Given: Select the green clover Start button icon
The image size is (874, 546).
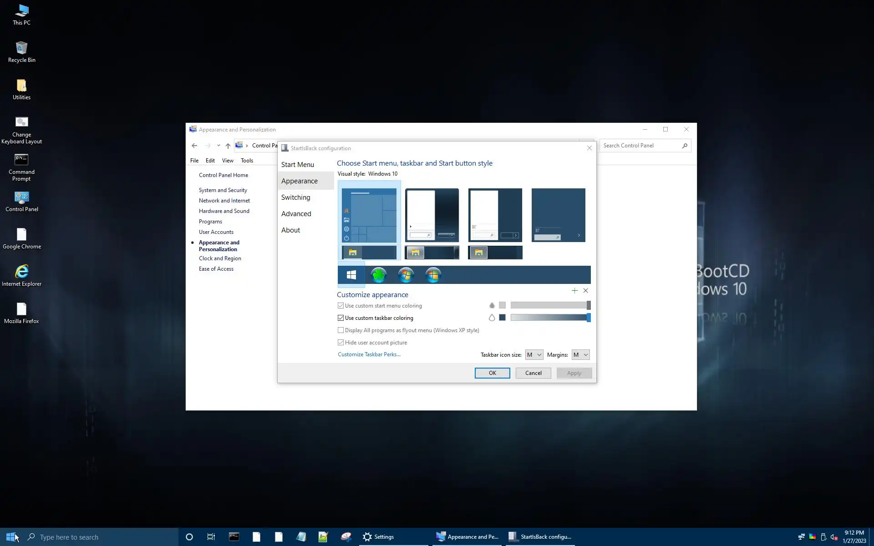Looking at the screenshot, I should [x=378, y=275].
